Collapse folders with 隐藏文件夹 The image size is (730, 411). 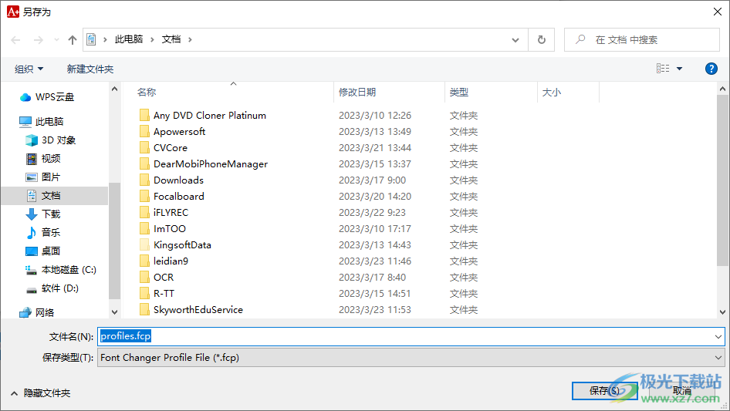(40, 393)
